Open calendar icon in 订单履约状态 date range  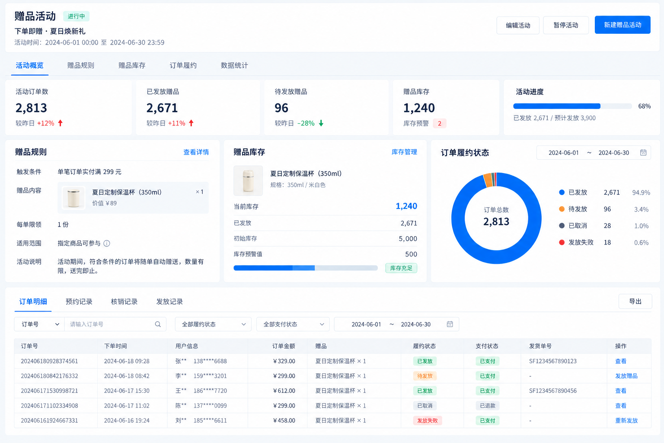point(643,153)
